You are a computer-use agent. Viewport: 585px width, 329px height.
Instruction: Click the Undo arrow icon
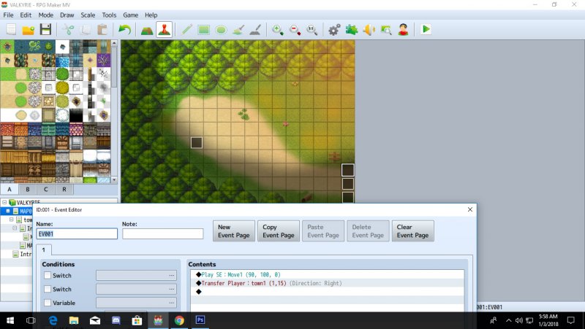(x=124, y=29)
